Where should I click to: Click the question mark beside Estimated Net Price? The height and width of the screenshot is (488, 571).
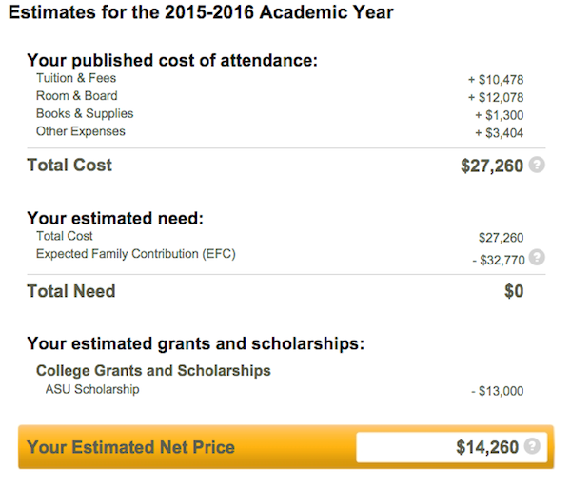532,446
